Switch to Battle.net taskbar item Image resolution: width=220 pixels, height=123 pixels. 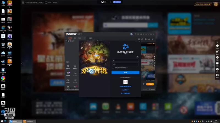[15, 121]
